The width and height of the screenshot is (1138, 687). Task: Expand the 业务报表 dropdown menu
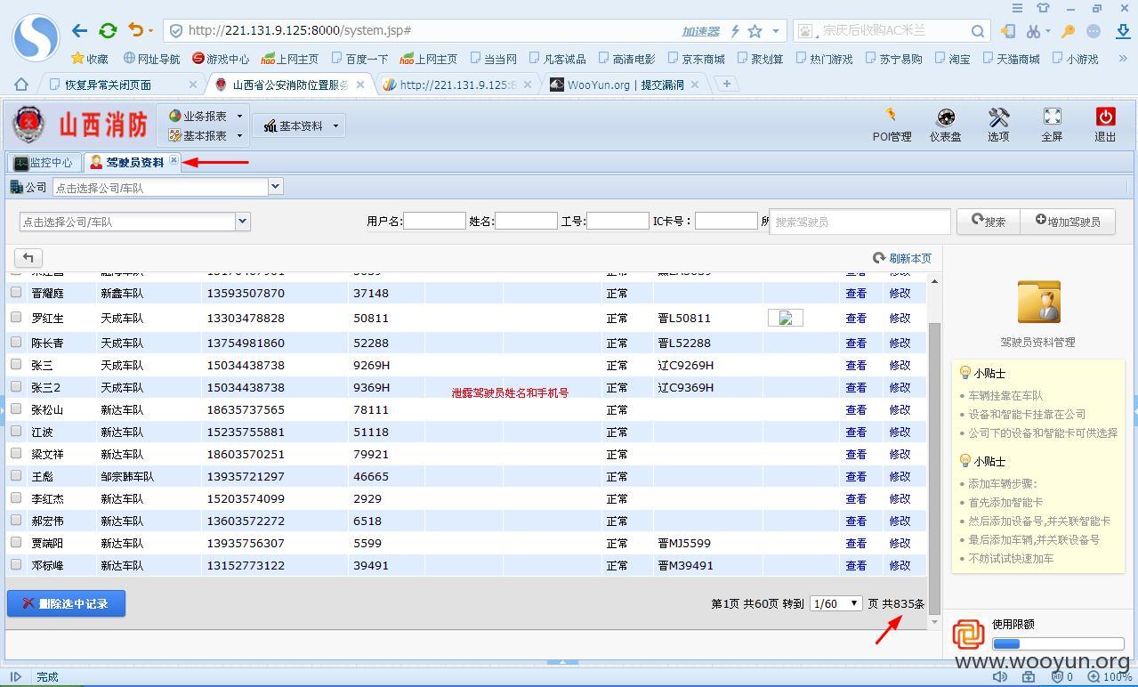[x=206, y=116]
